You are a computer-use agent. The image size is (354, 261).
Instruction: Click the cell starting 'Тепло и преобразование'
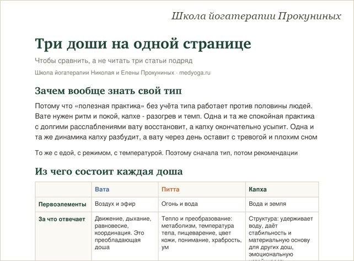(x=202, y=236)
